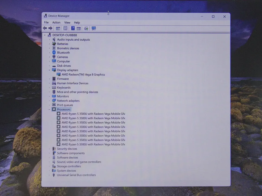Click the Network adapters category icon

(x=54, y=101)
